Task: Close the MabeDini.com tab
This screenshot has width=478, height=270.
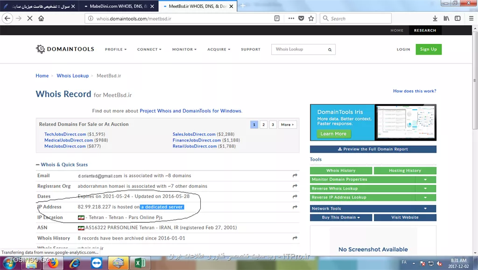Action: [152, 6]
